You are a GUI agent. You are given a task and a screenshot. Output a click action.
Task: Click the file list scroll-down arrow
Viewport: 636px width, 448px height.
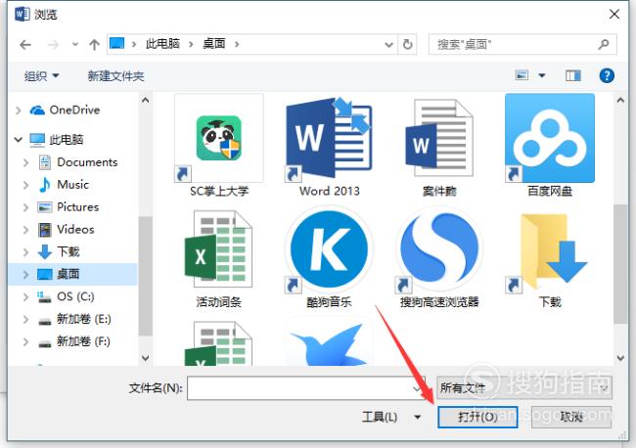pos(620,358)
